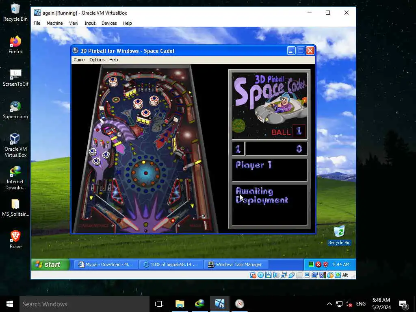Click the Space Cadet logo image
416x312 pixels.
tap(270, 106)
